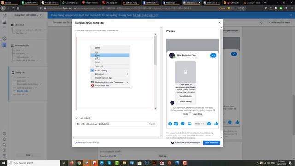Click browser reload button

pos(13,8)
